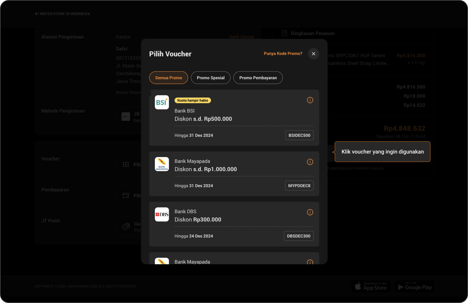Click the voucher ticket icon in background
This screenshot has height=303, width=468.
[126, 164]
